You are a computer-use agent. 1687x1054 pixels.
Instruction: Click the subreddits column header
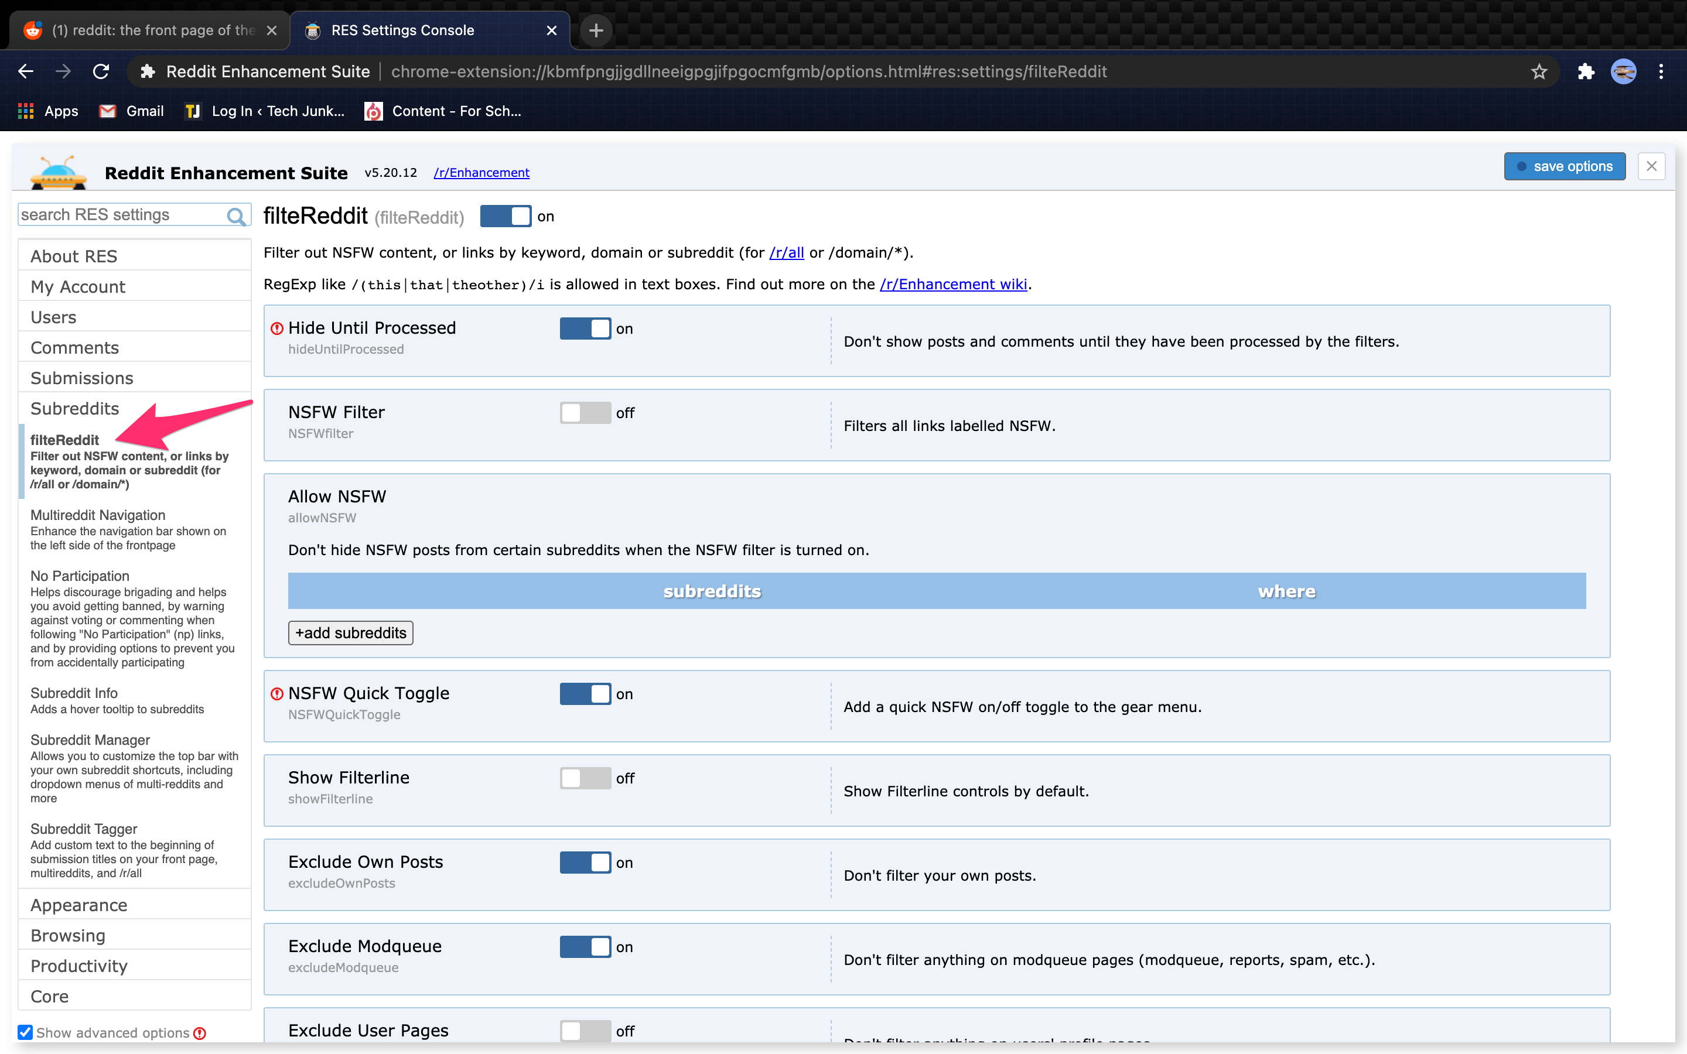(712, 591)
